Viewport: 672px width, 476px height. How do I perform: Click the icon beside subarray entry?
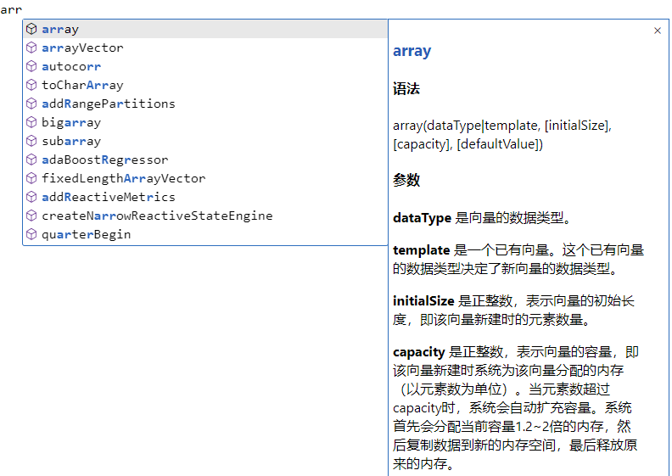pos(31,141)
